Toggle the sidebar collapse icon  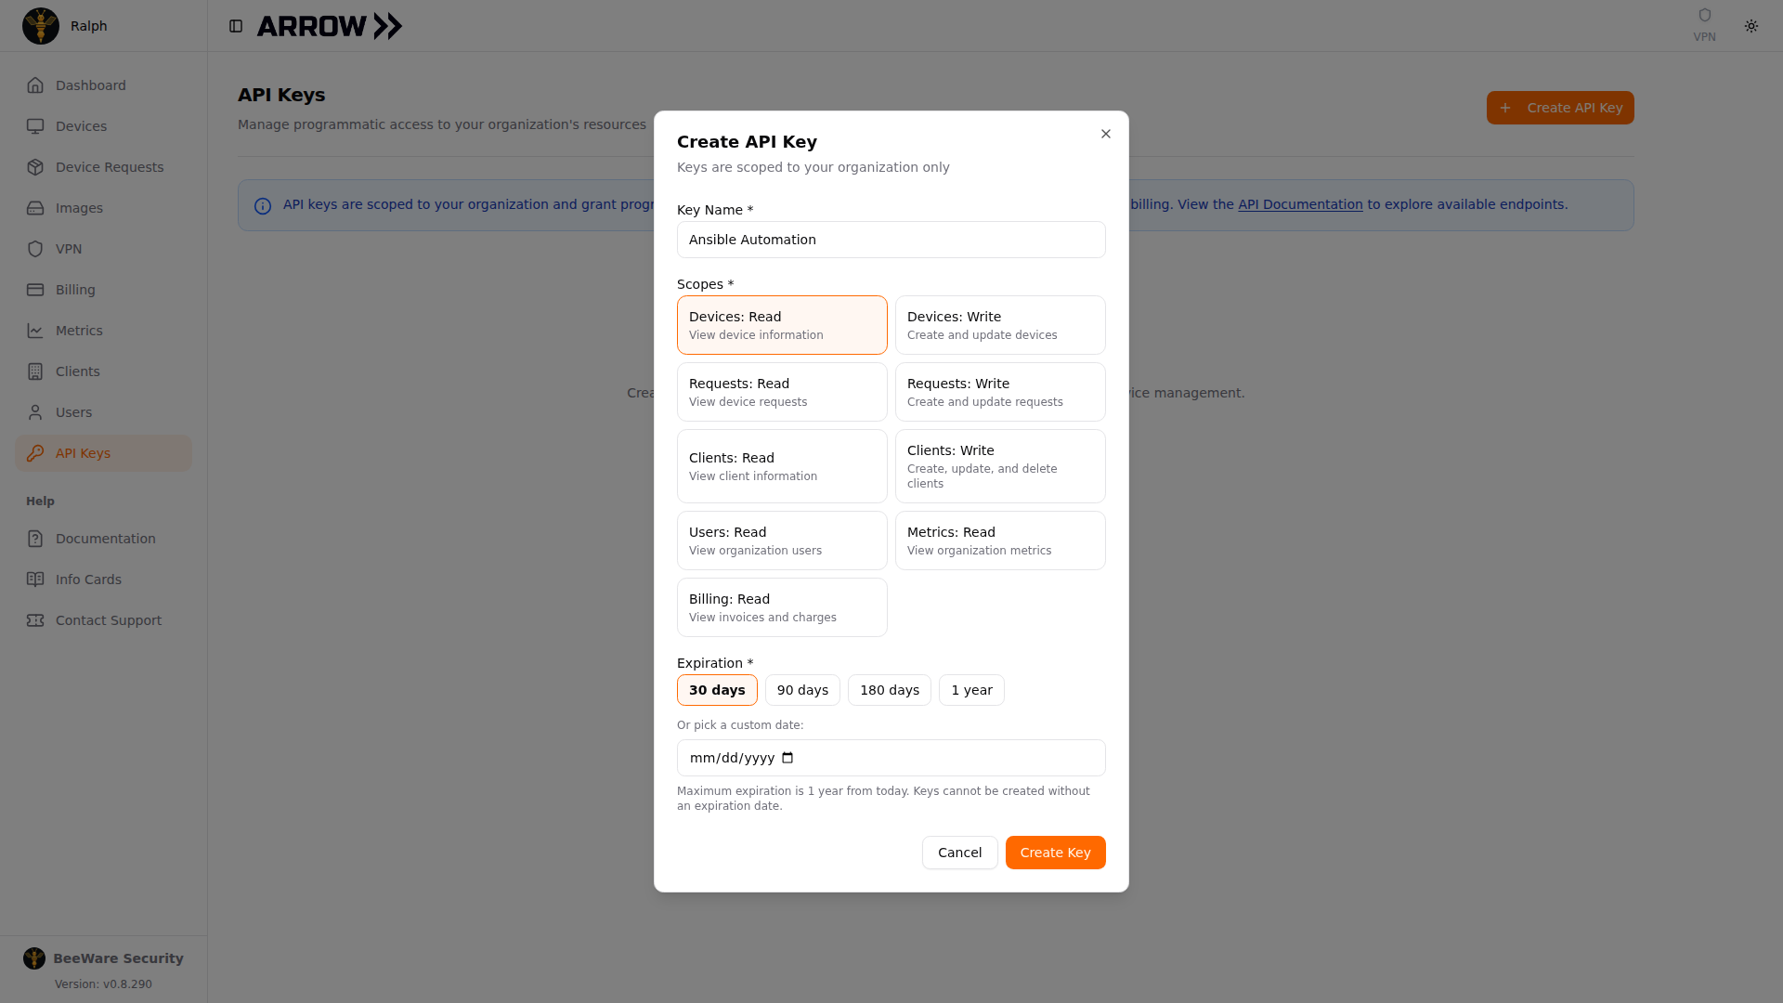(x=236, y=26)
